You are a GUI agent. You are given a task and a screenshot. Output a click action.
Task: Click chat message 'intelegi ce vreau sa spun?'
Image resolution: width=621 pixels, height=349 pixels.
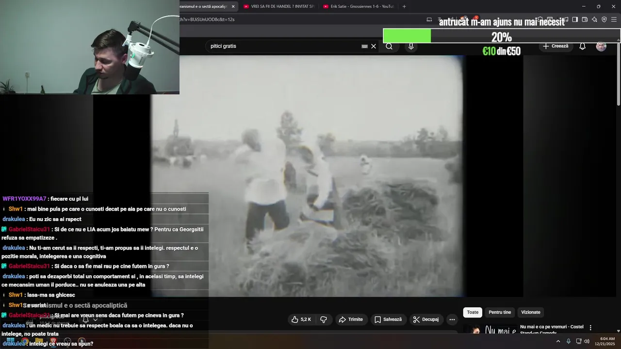pos(61,344)
